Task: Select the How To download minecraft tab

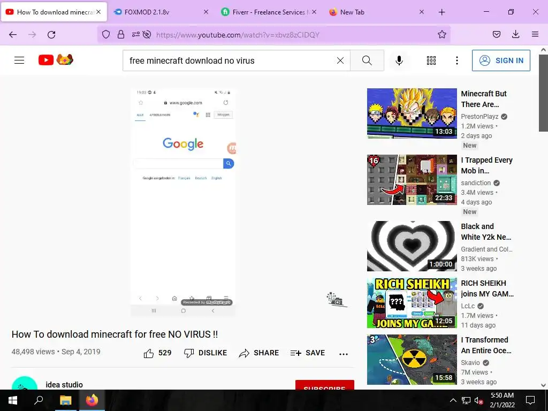Action: [x=54, y=12]
